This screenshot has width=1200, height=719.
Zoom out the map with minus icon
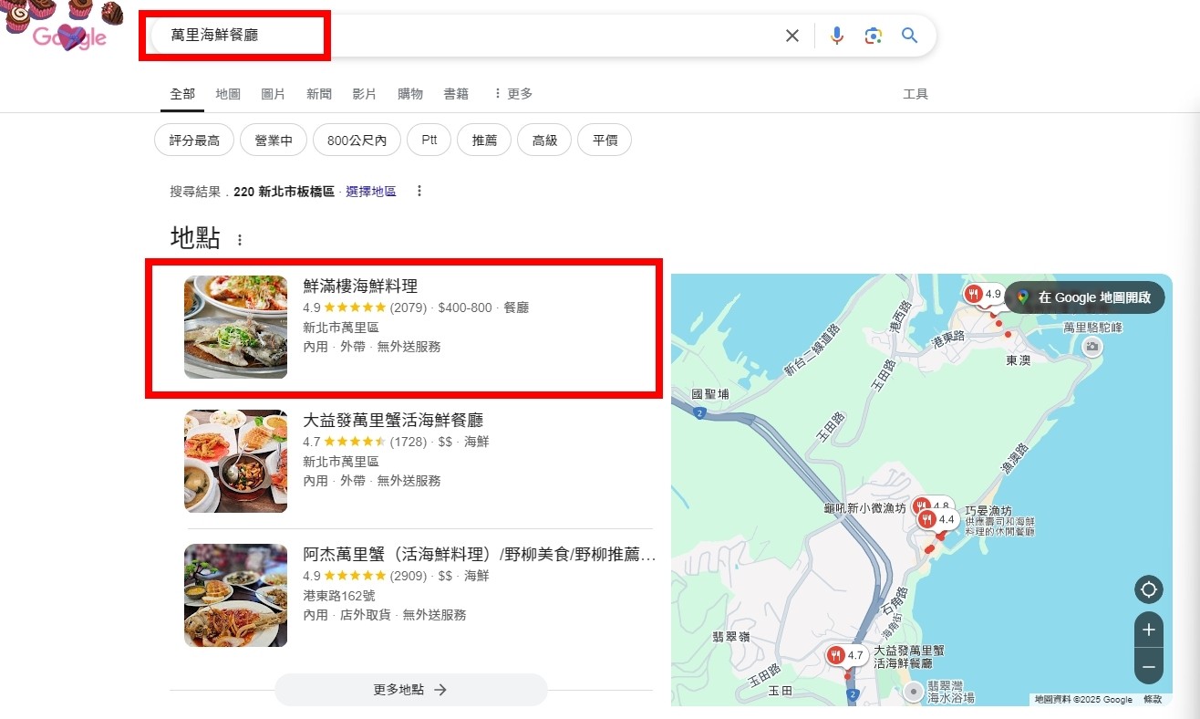[1149, 667]
